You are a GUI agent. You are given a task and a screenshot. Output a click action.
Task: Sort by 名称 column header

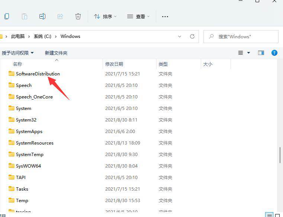tap(17, 64)
